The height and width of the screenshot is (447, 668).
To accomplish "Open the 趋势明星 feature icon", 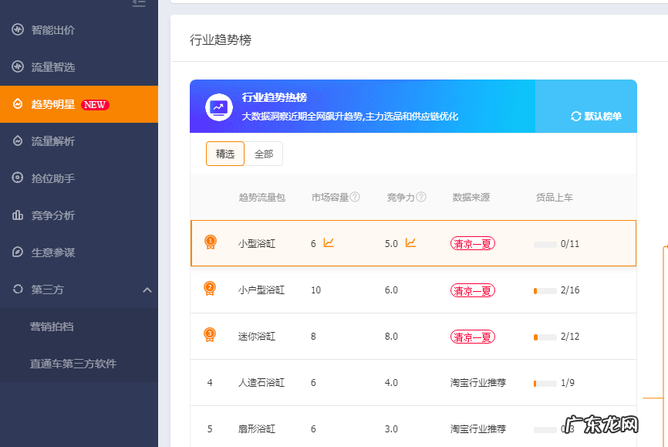I will pos(18,104).
